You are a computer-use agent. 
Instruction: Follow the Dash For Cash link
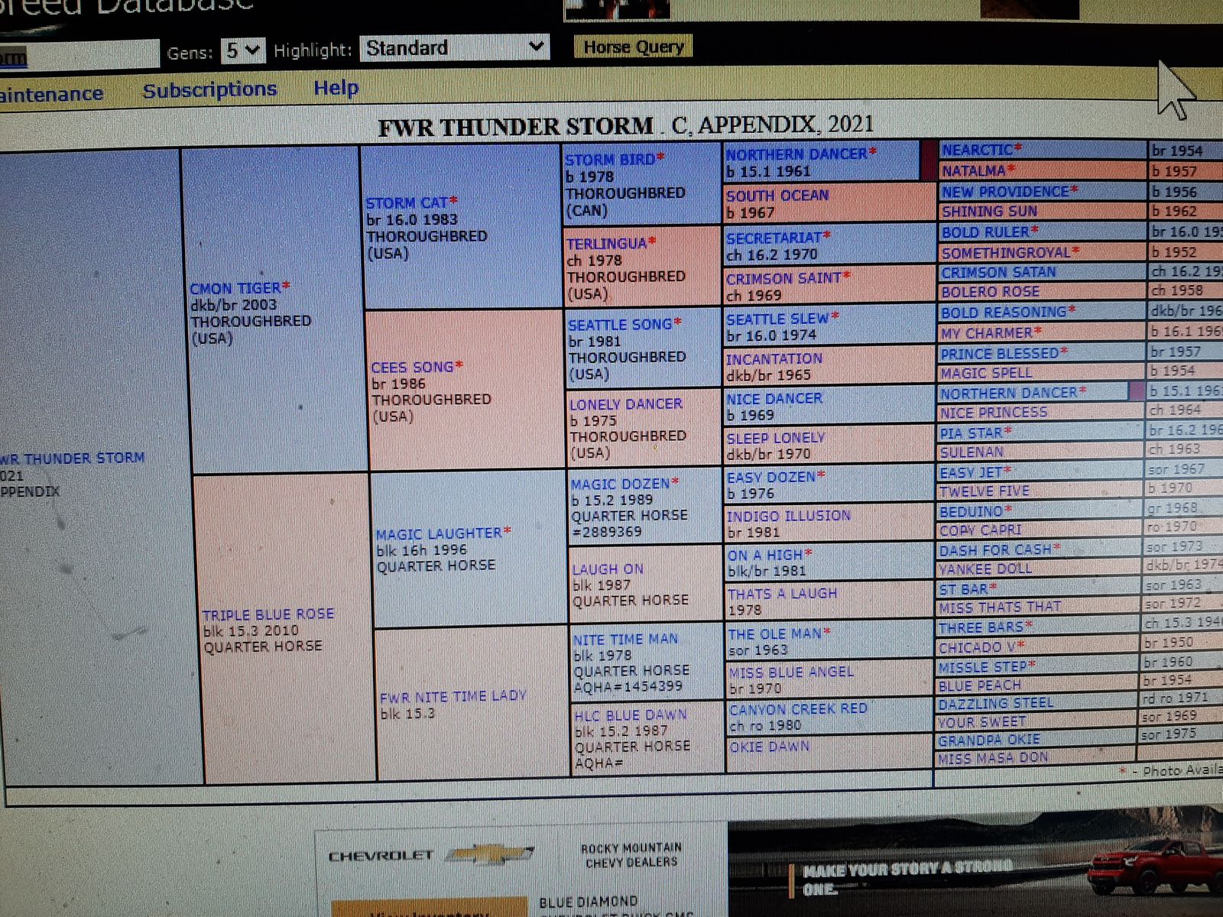coord(994,549)
